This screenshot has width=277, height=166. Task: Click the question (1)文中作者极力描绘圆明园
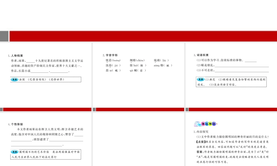pyautogui.click(x=233, y=137)
